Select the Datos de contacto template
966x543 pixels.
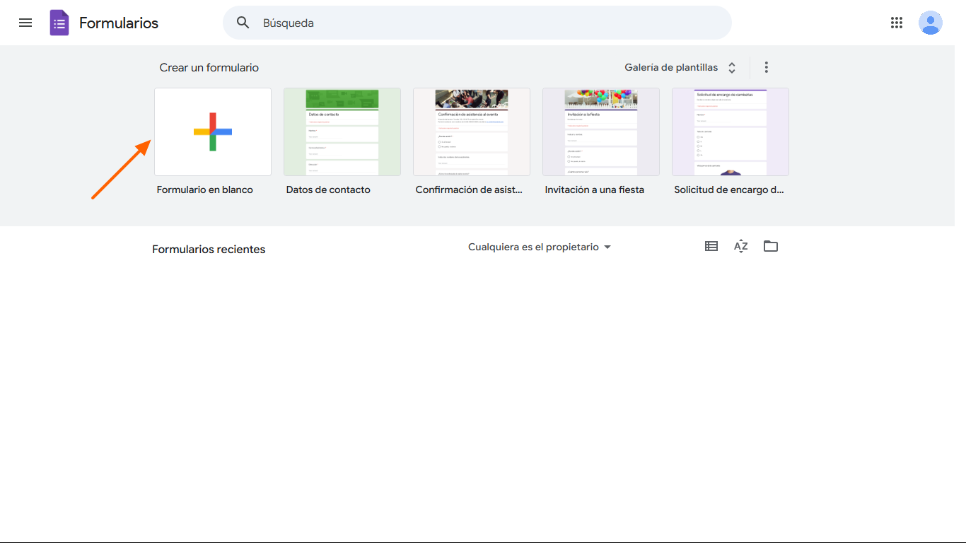click(342, 132)
